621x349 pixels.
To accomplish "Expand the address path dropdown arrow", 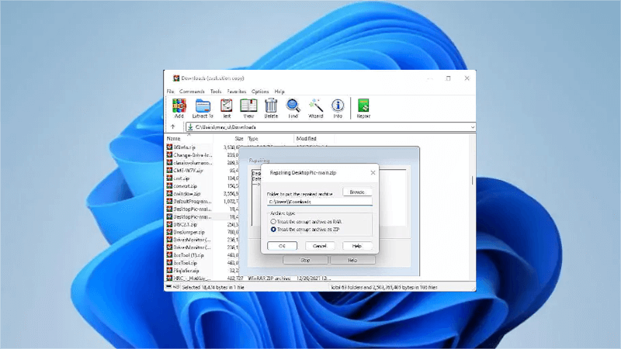I will point(471,126).
